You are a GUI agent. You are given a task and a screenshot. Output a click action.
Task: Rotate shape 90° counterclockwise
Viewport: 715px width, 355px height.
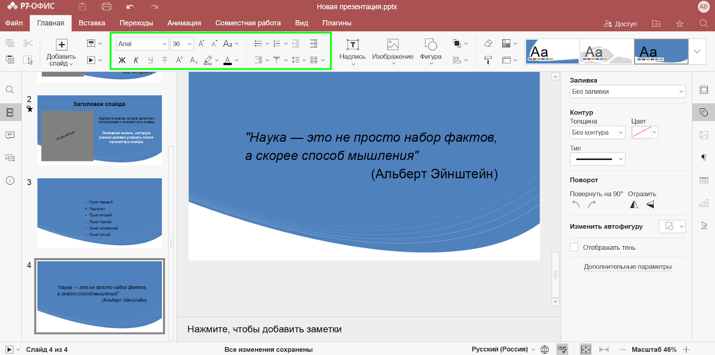tap(576, 204)
